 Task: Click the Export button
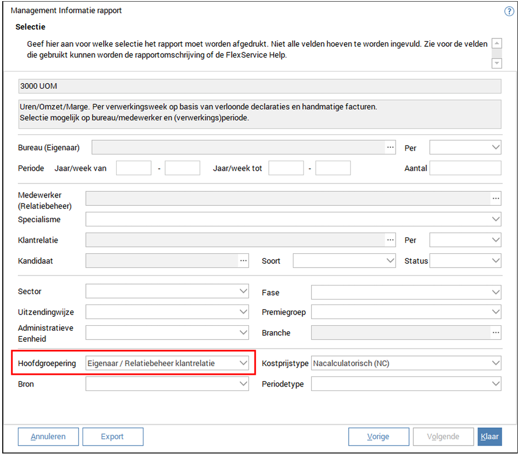pos(112,437)
